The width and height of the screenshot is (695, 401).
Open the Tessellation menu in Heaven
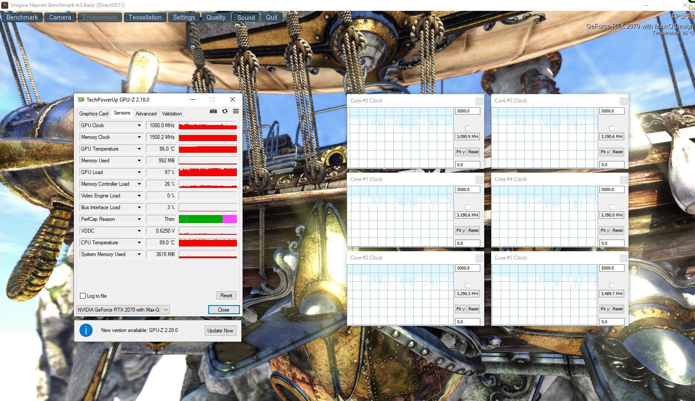pyautogui.click(x=145, y=17)
